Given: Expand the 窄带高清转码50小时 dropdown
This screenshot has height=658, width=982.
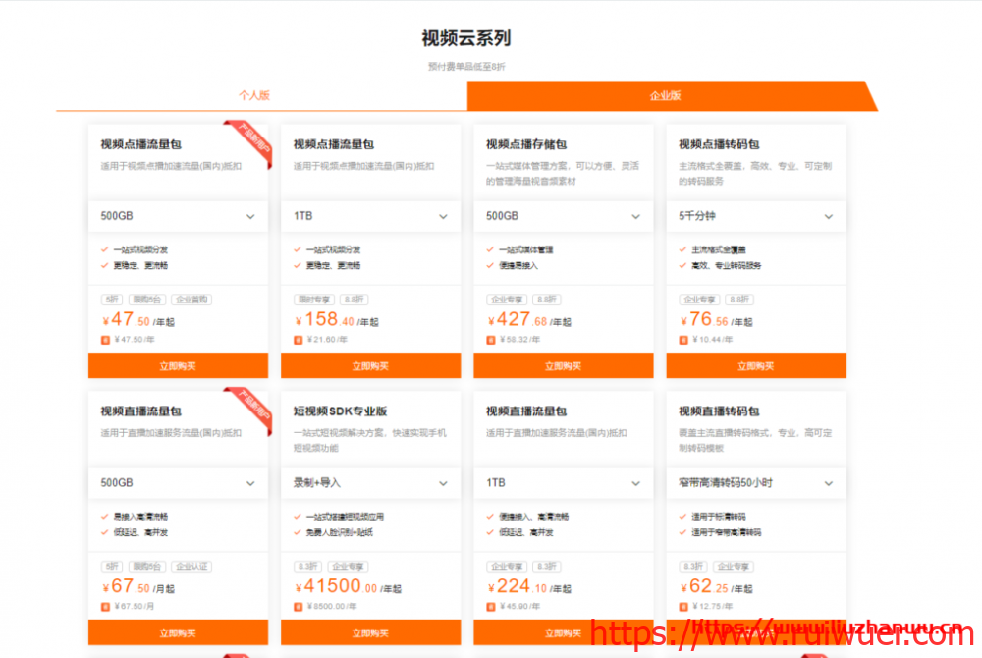Looking at the screenshot, I should (828, 483).
